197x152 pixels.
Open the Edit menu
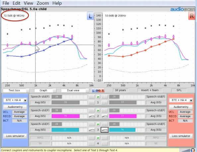tap(17, 3)
